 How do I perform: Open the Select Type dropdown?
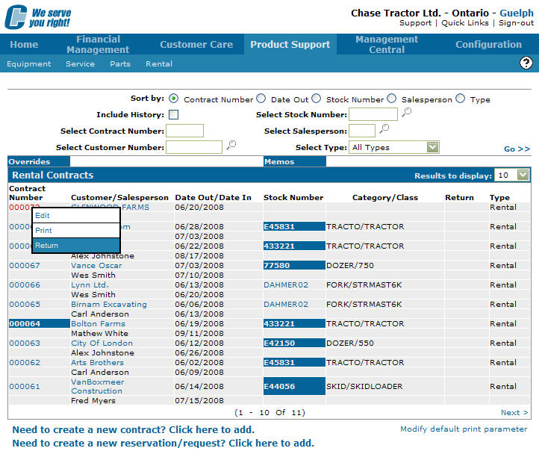(394, 147)
